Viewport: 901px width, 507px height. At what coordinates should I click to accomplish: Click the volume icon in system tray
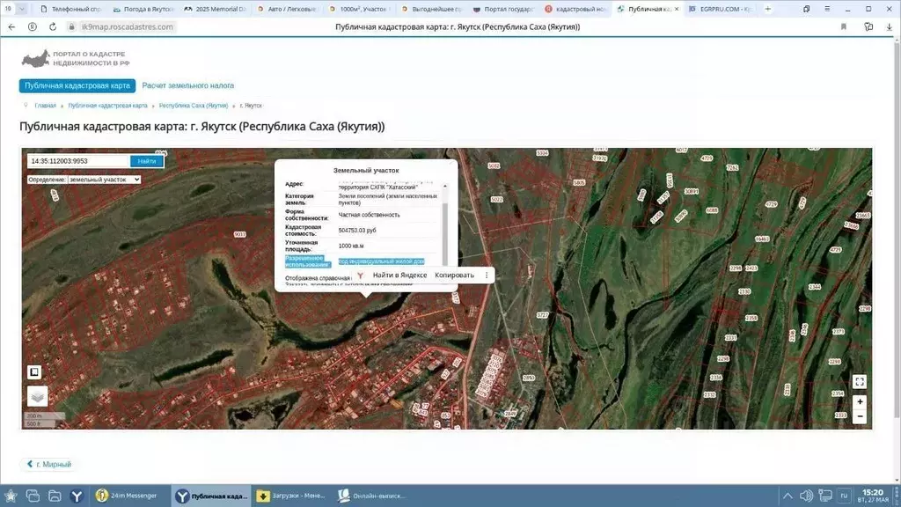pyautogui.click(x=805, y=496)
